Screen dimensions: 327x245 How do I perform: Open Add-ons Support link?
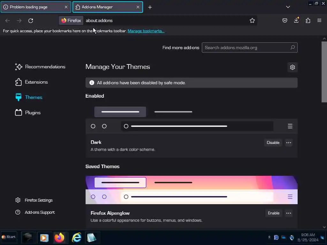35,212
